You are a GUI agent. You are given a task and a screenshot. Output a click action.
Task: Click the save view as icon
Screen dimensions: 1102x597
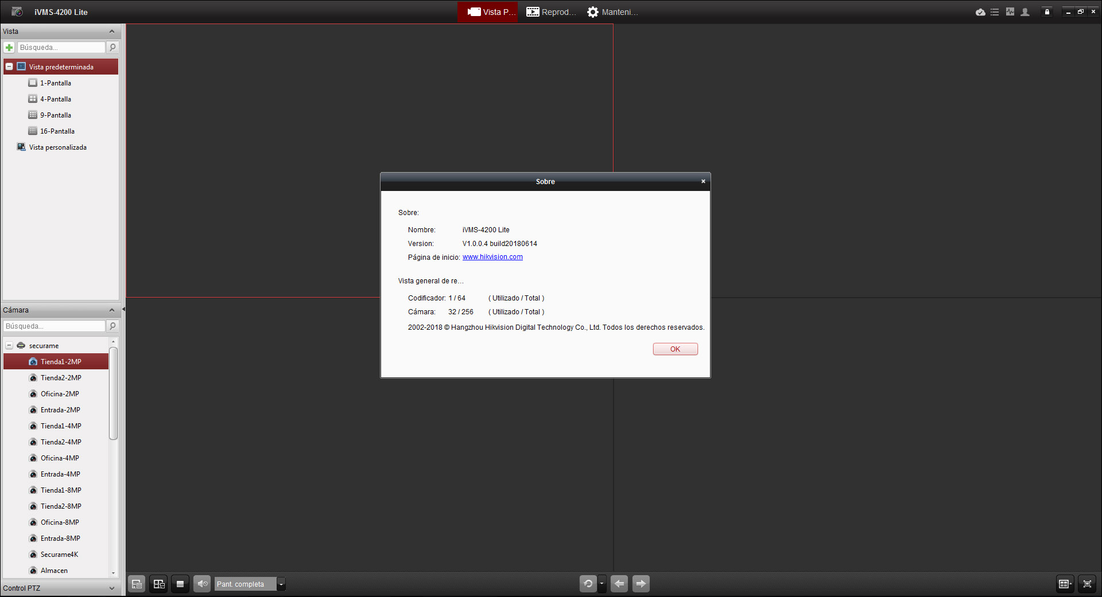[x=159, y=584]
